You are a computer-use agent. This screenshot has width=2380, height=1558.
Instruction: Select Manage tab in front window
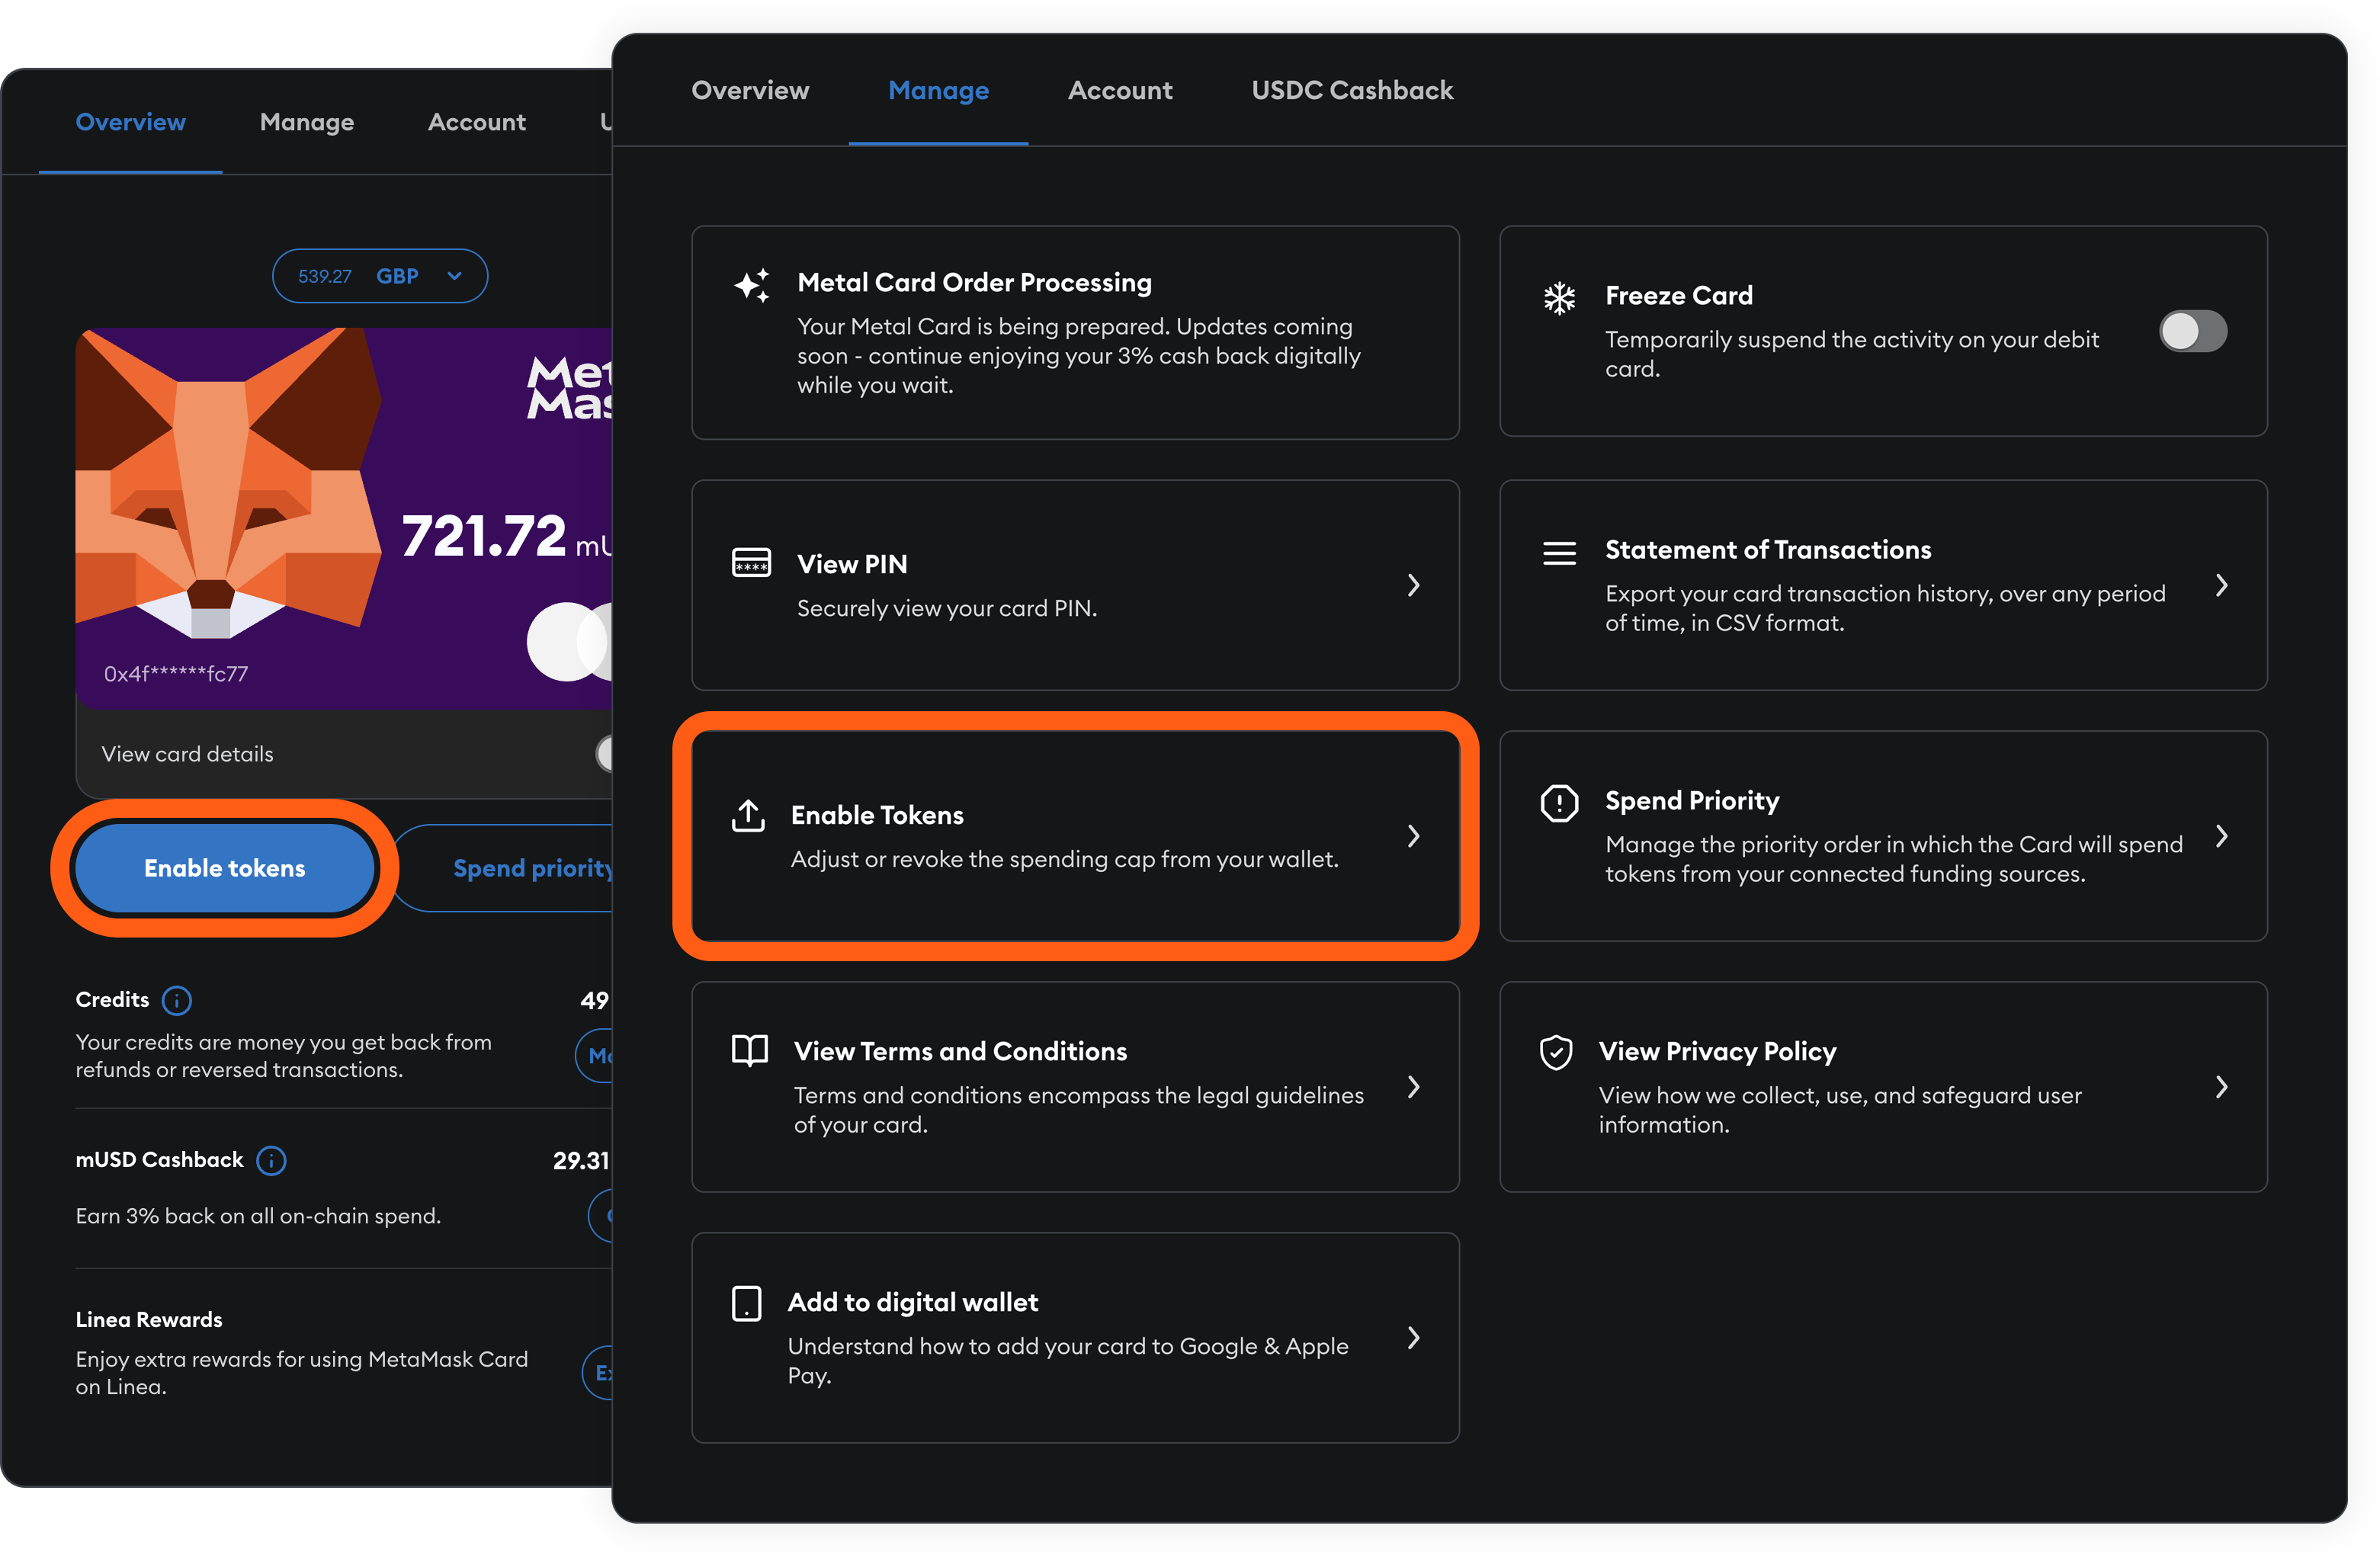(938, 90)
